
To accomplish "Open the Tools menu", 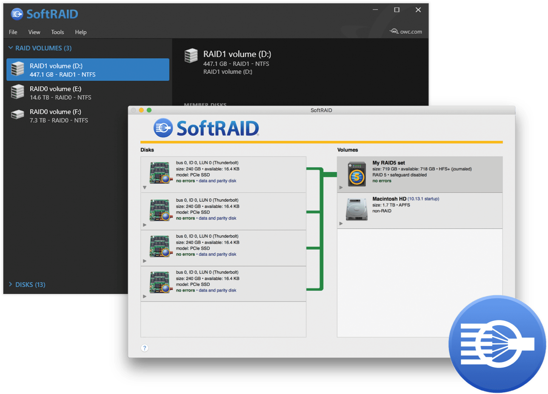I will (57, 32).
